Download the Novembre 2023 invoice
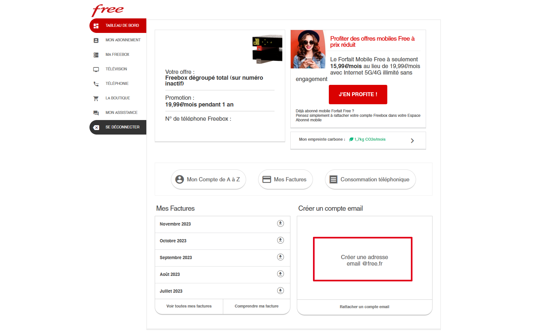Image resolution: width=542 pixels, height=333 pixels. pos(280,223)
